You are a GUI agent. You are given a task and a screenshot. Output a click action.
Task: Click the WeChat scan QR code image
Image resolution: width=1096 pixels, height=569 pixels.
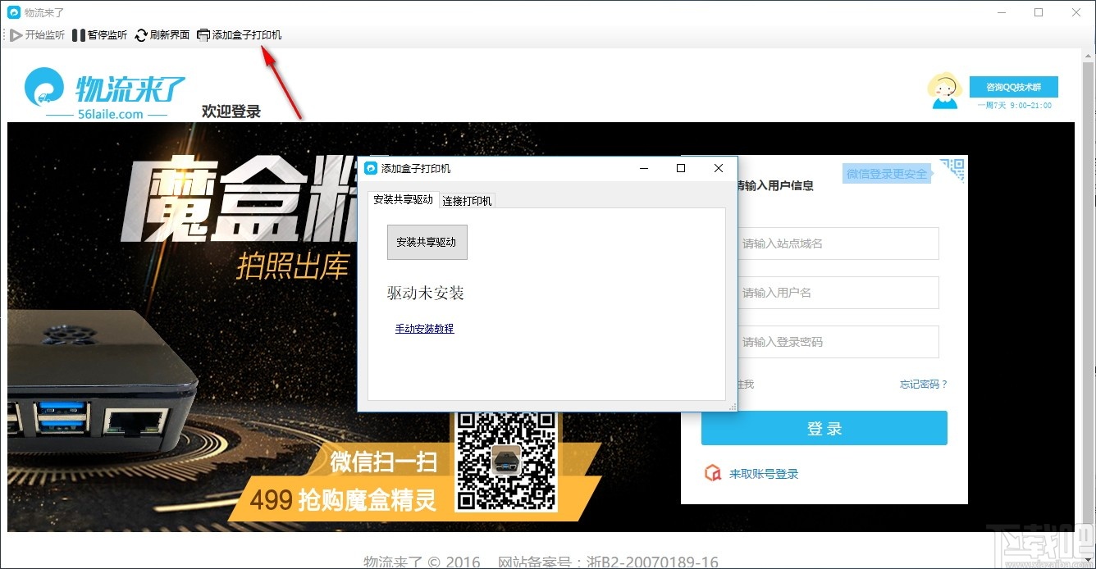coord(506,461)
